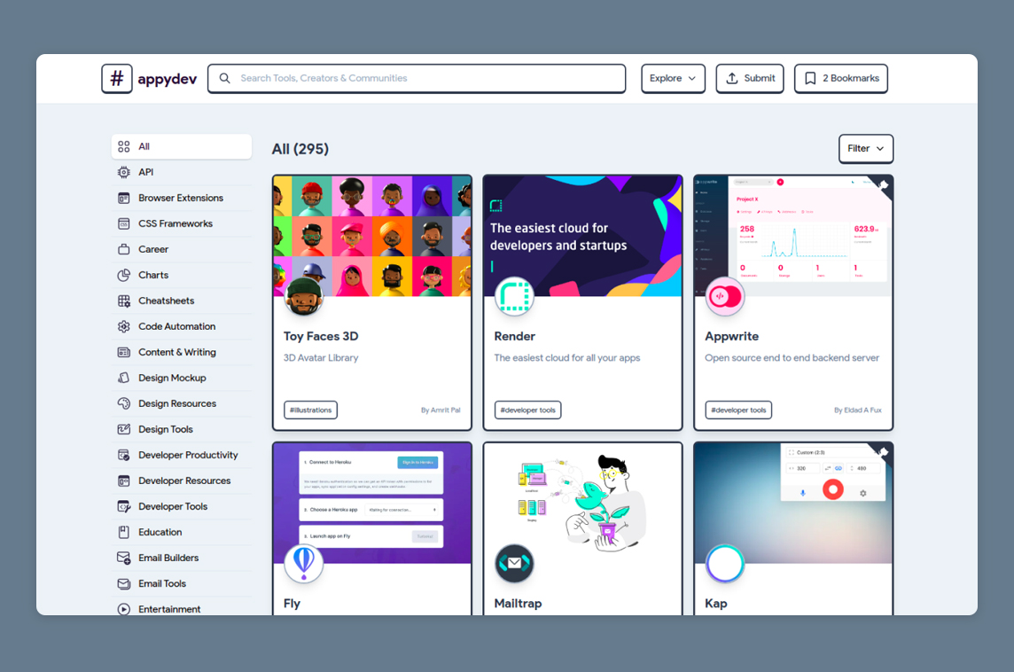Click the Toy Faces 3D title
The image size is (1014, 672).
coord(321,336)
